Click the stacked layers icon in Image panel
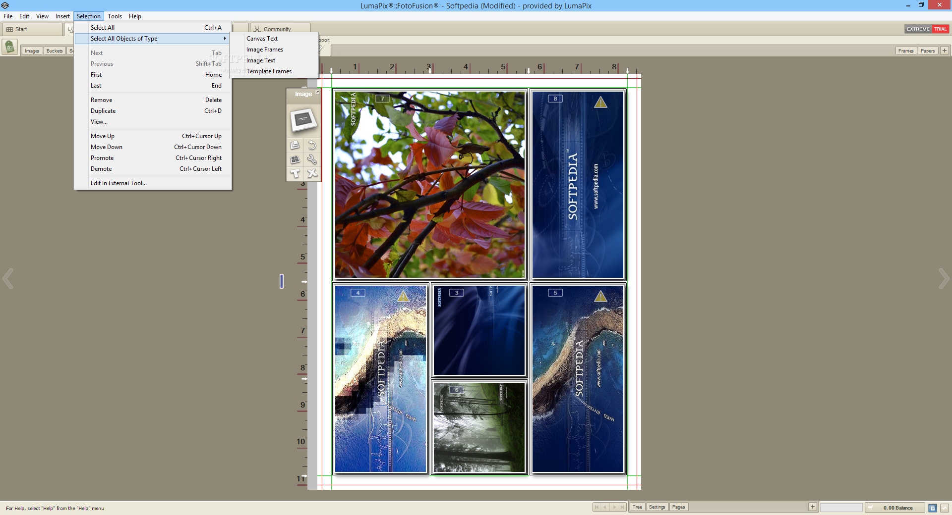 tap(295, 145)
